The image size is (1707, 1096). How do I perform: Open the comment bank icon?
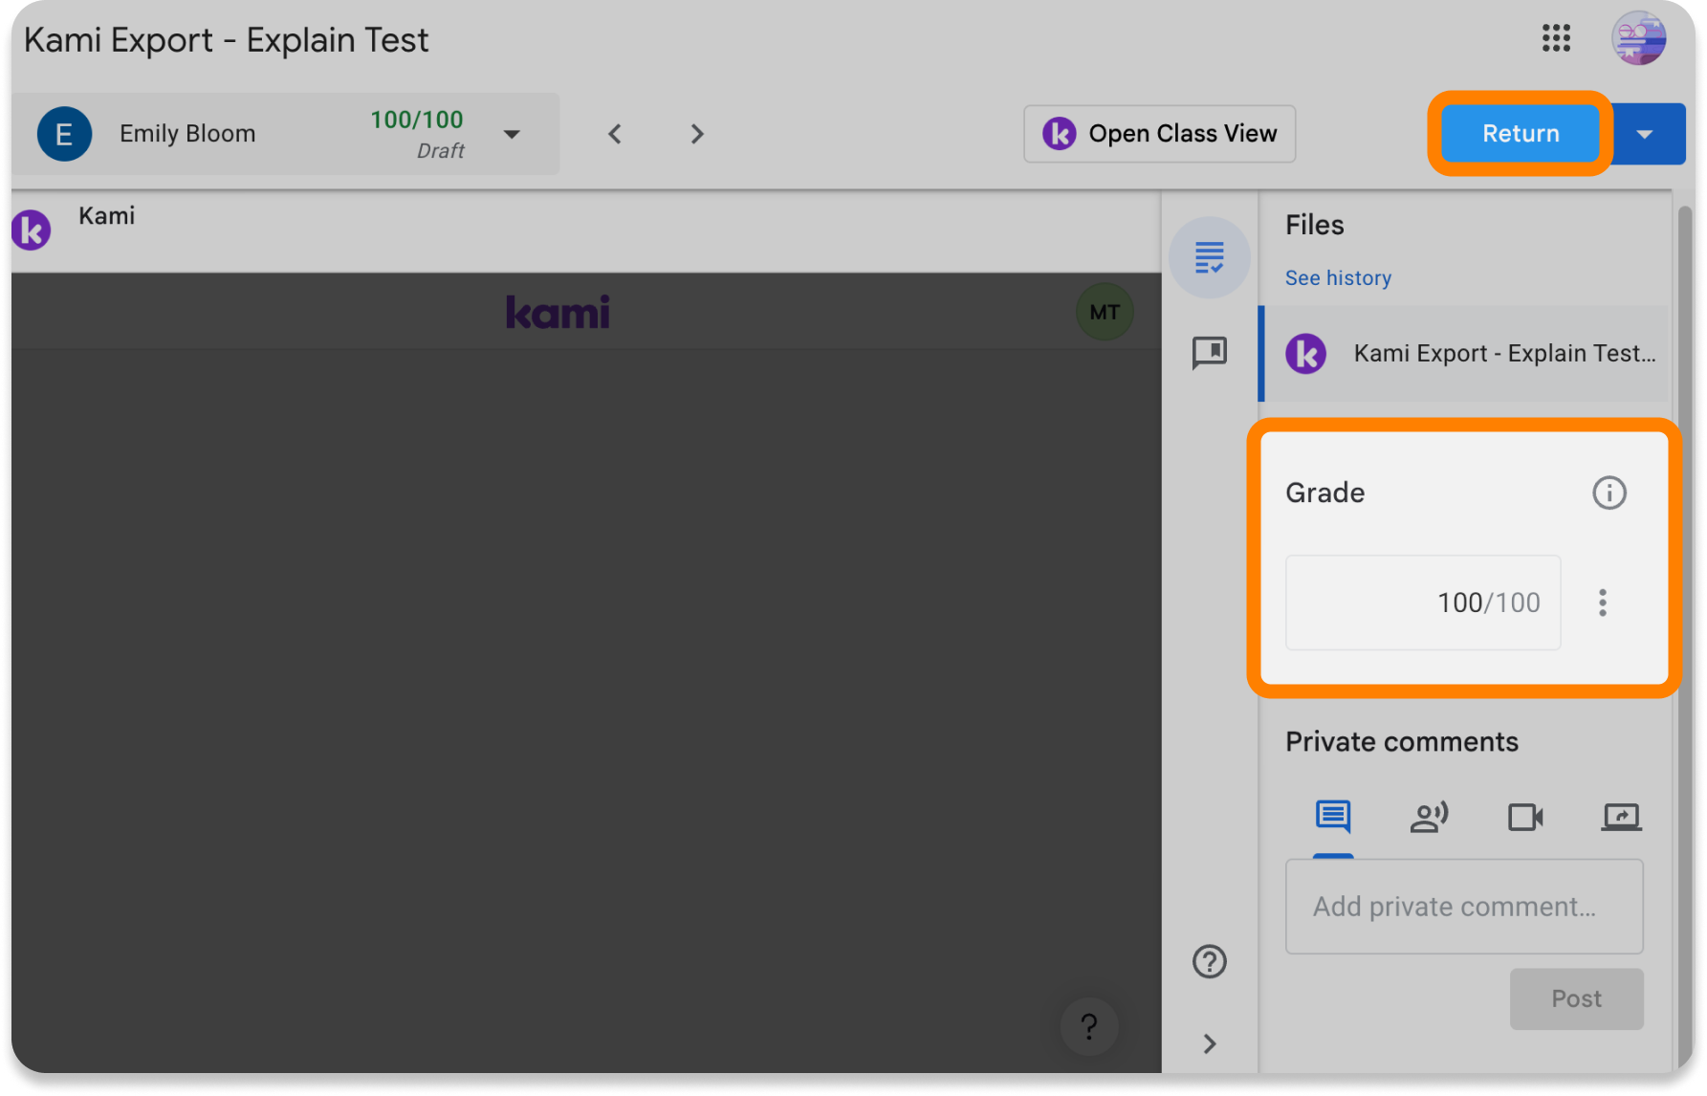tap(1209, 352)
